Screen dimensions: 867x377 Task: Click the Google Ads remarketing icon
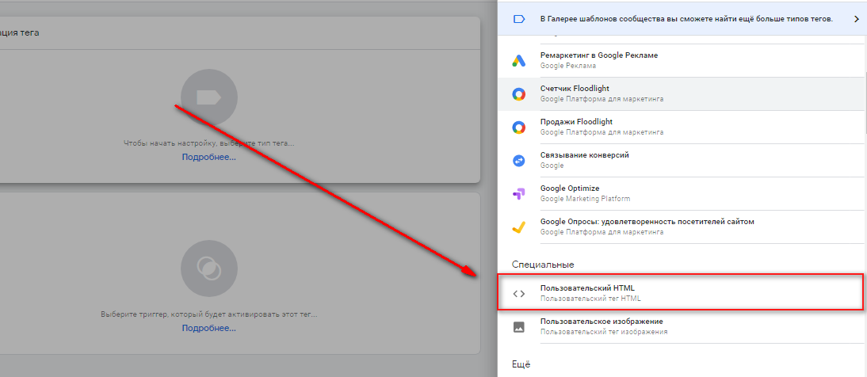518,61
